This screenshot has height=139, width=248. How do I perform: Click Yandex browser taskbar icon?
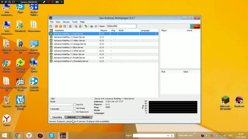tap(29, 136)
